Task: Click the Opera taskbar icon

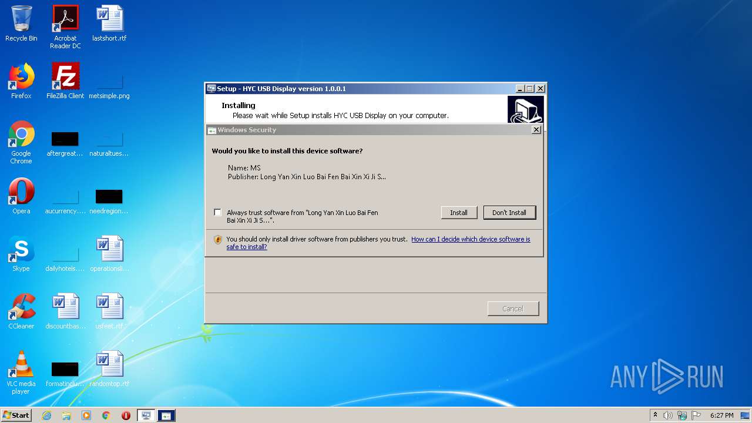Action: (x=126, y=415)
